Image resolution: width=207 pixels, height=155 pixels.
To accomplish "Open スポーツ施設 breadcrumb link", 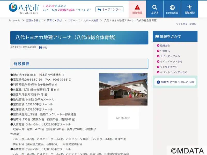I will 91,20.
